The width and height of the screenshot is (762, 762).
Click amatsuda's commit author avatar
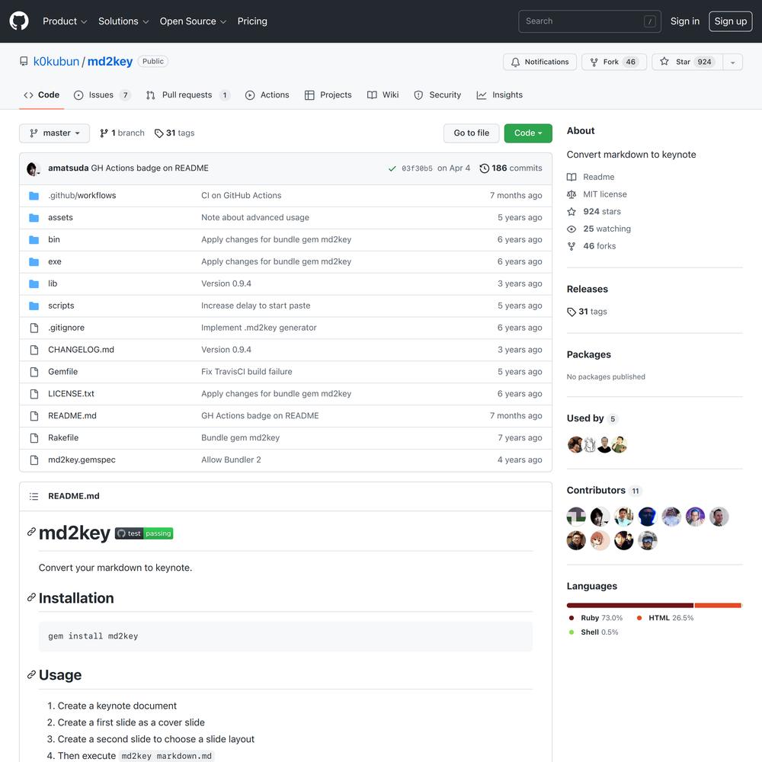click(x=33, y=168)
